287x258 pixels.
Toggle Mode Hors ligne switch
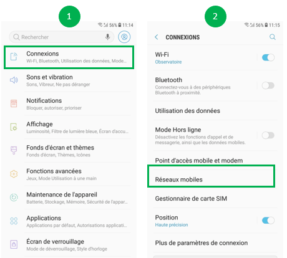[x=268, y=135]
